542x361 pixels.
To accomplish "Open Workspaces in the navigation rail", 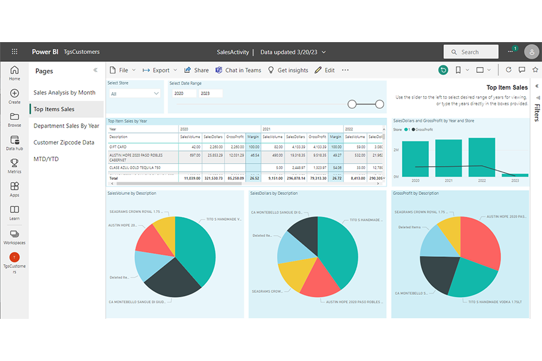I will pyautogui.click(x=14, y=236).
